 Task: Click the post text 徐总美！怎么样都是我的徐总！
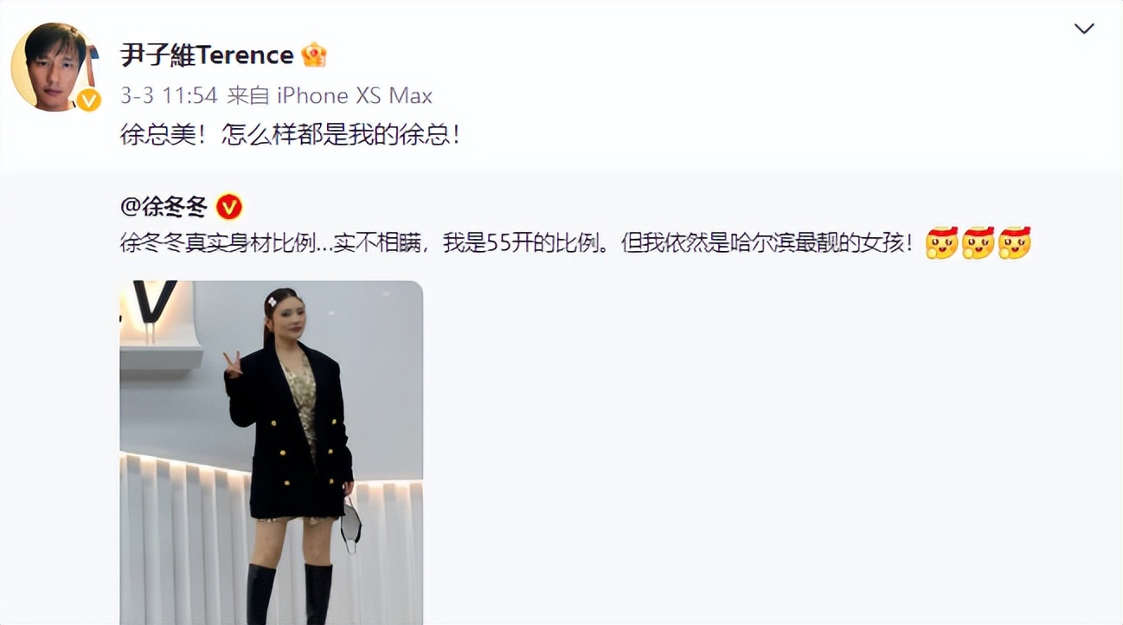290,135
